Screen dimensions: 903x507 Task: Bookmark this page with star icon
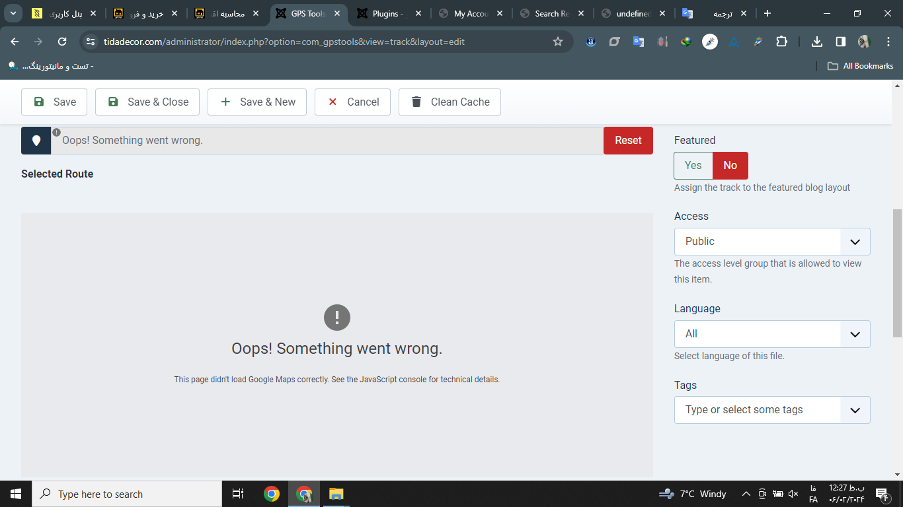(557, 42)
